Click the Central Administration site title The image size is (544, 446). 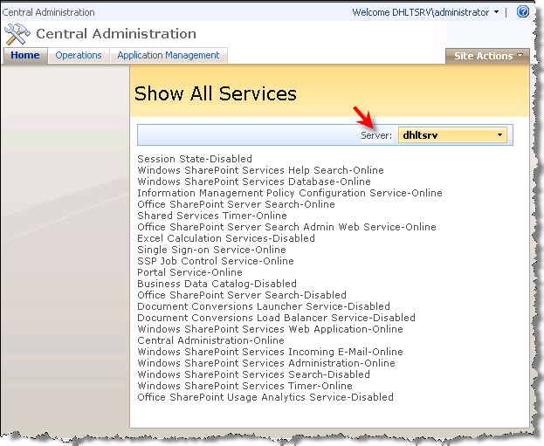(116, 34)
